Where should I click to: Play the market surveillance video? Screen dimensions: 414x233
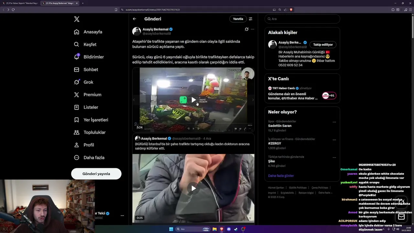193,100
